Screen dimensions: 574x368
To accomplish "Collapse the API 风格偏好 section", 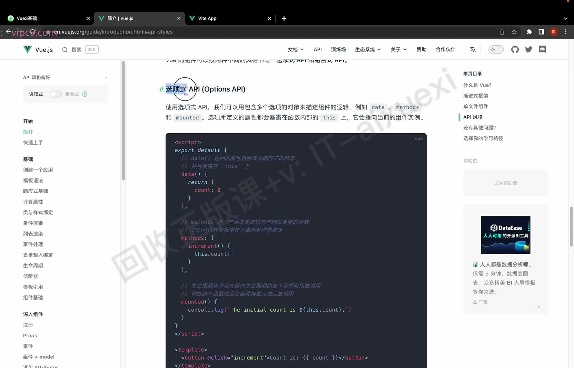I will click(x=106, y=77).
